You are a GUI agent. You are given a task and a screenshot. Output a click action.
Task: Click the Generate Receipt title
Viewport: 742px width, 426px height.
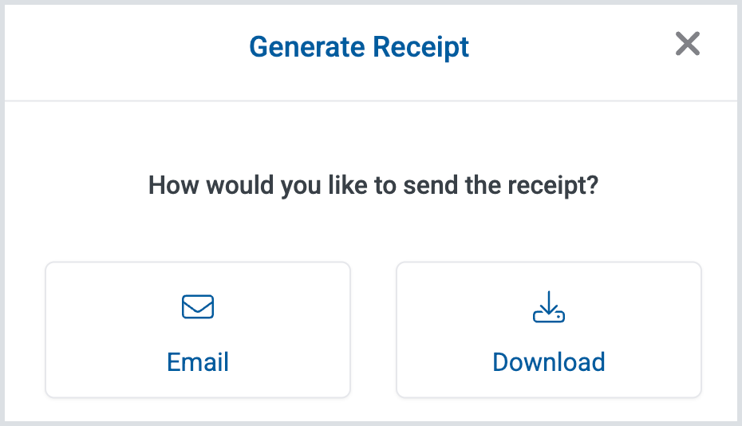[x=359, y=47]
